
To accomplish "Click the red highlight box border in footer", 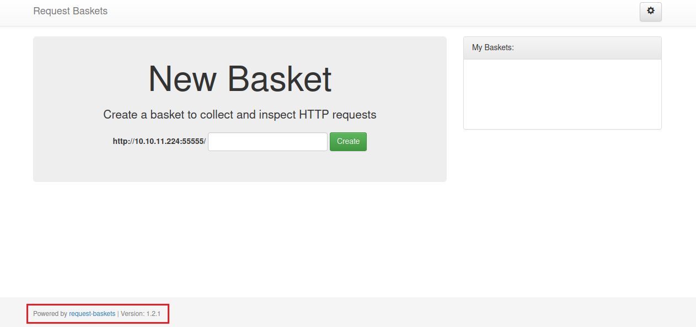I will click(x=98, y=304).
